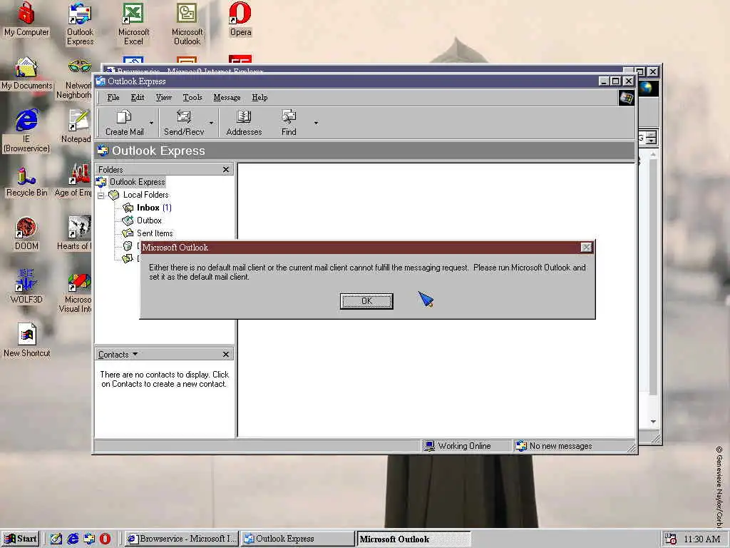Open the Find dropdown arrow

pyautogui.click(x=316, y=123)
